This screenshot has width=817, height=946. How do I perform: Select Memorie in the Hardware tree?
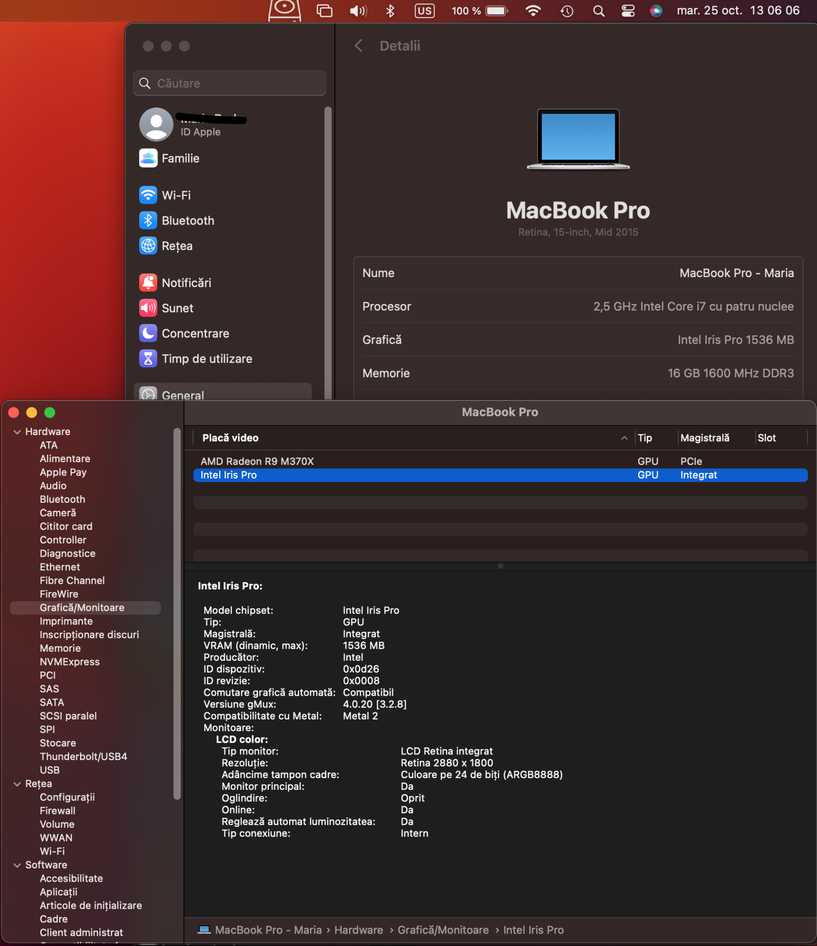[x=60, y=648]
